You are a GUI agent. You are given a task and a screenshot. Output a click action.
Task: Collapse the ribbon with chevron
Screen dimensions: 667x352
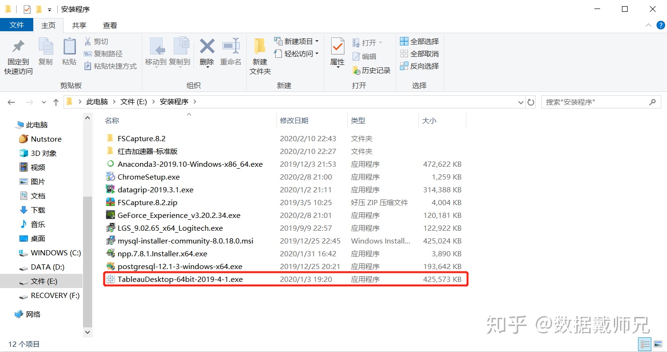[648, 25]
